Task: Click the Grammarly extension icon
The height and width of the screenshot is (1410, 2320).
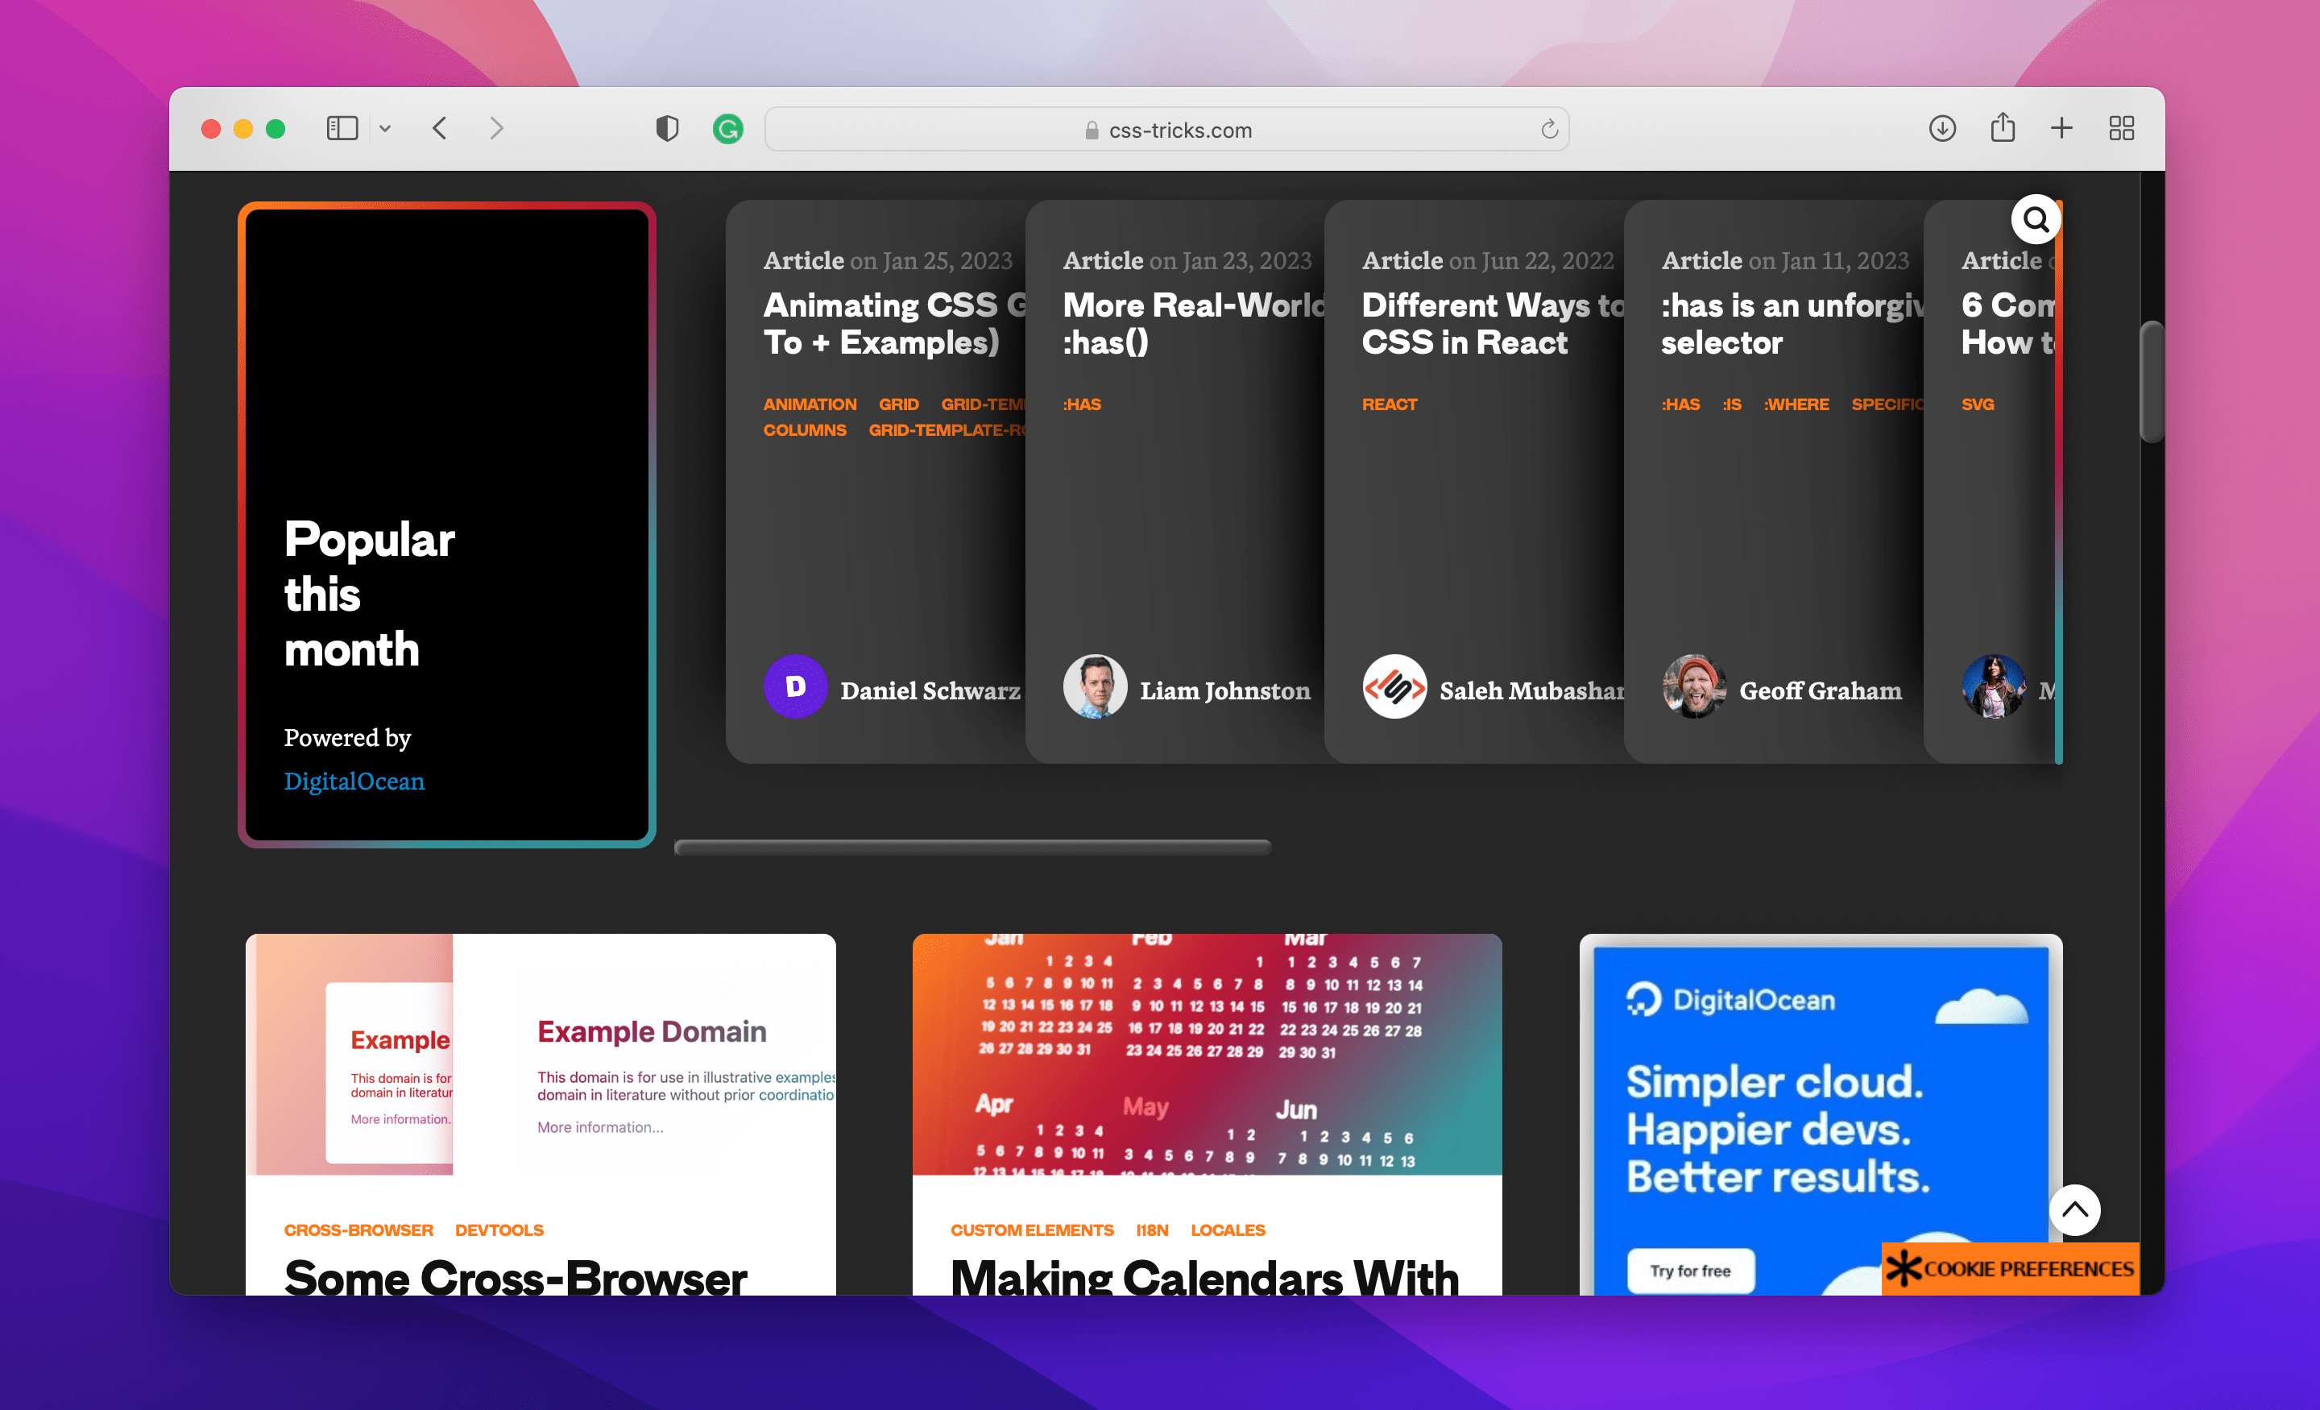Action: (728, 129)
